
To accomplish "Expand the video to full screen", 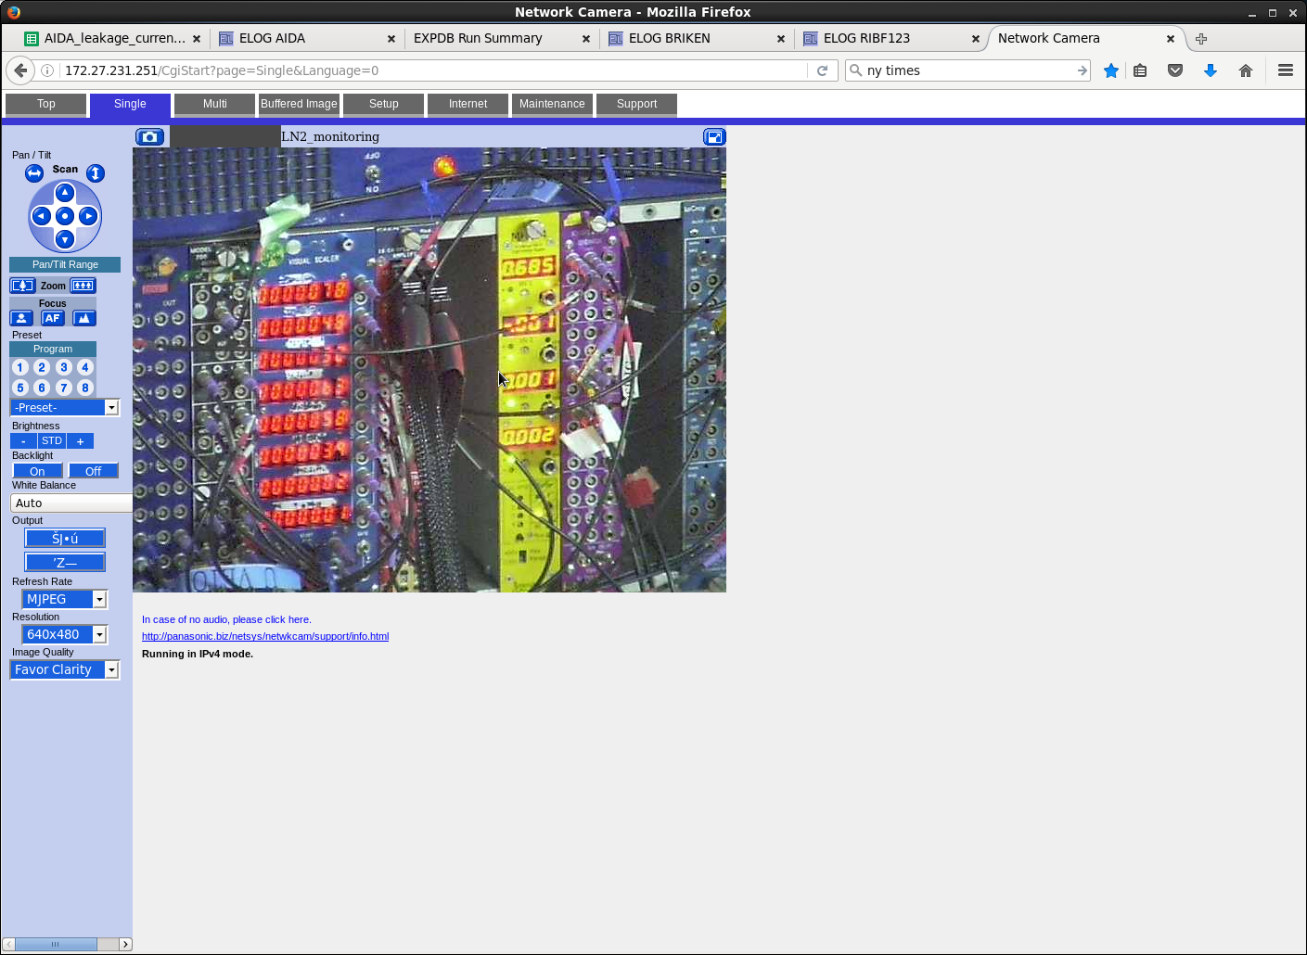I will 714,136.
